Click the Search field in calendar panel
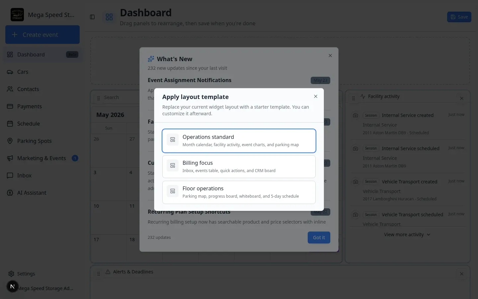 (119, 97)
